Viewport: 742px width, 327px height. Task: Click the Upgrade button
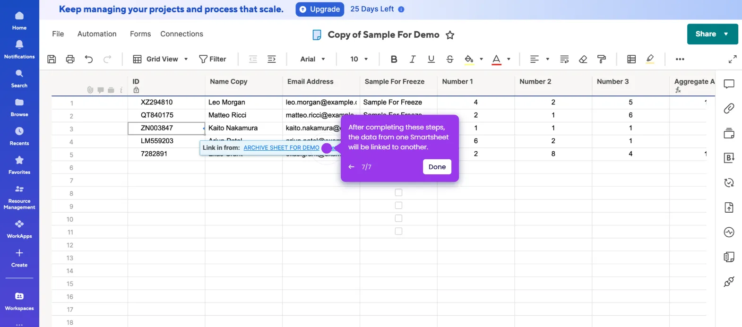tap(320, 9)
